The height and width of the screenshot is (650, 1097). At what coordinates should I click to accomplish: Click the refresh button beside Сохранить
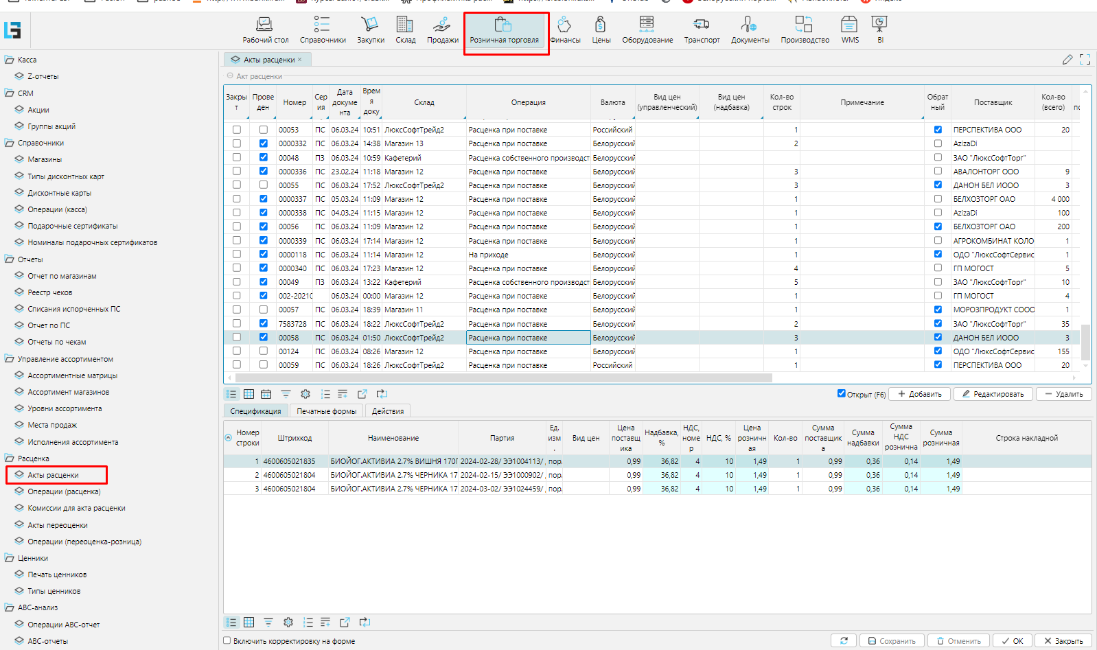click(844, 640)
